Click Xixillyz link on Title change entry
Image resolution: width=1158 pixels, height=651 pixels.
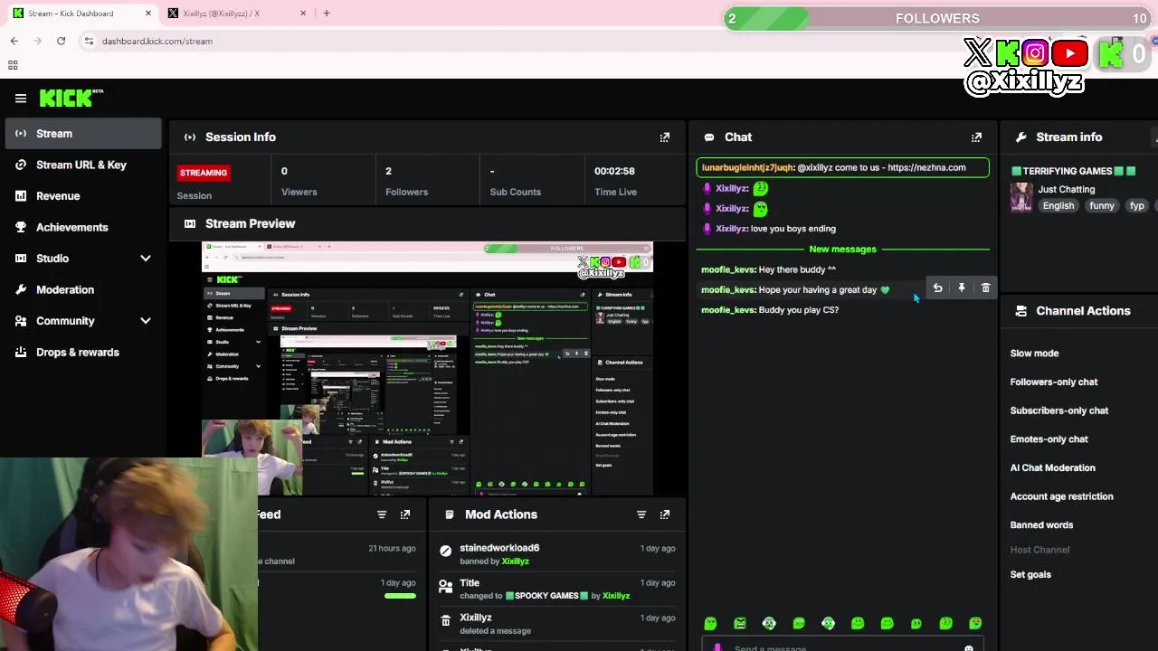pos(616,596)
